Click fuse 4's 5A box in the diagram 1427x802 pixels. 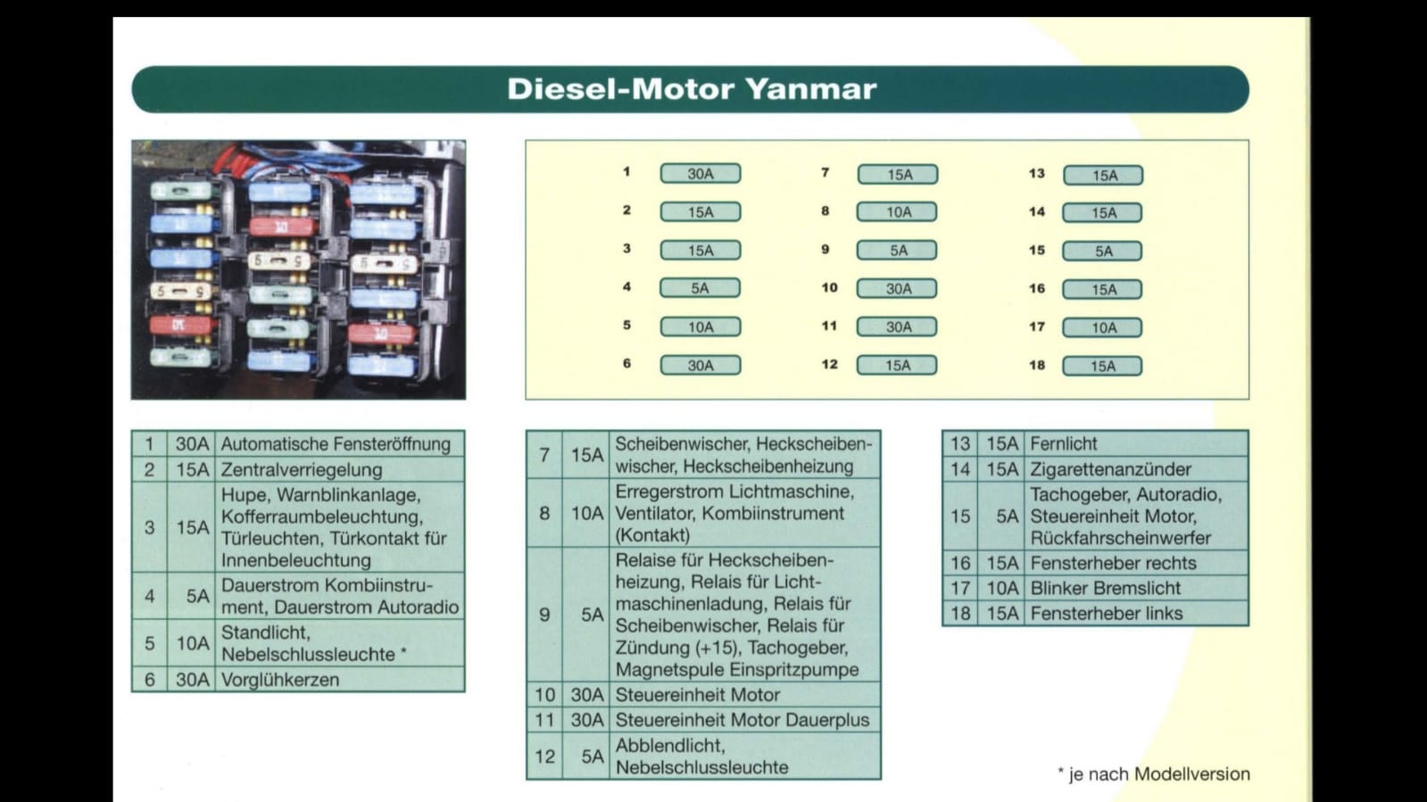(x=700, y=288)
